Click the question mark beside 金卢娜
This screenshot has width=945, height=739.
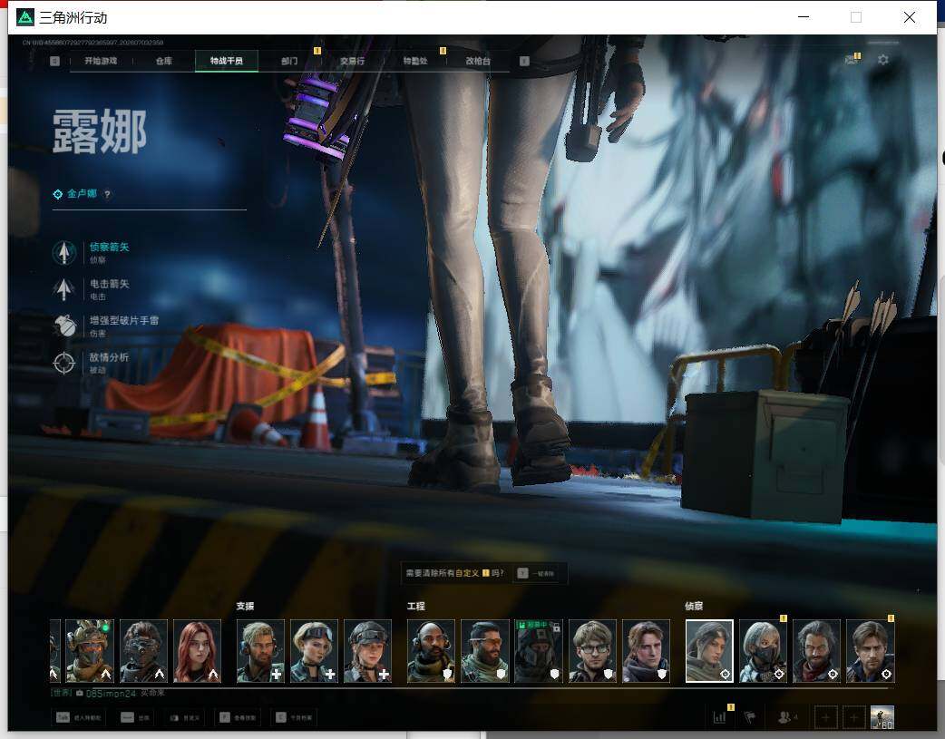coord(107,194)
